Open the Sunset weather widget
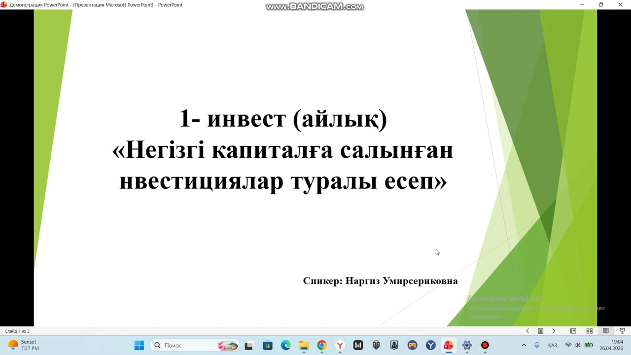The image size is (631, 355). tap(23, 345)
